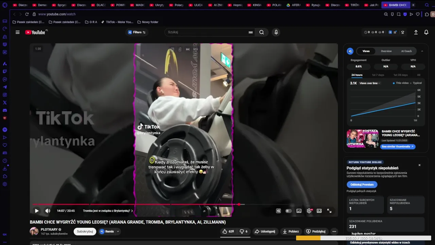Click the search magnifier button
The height and width of the screenshot is (245, 435).
262,32
